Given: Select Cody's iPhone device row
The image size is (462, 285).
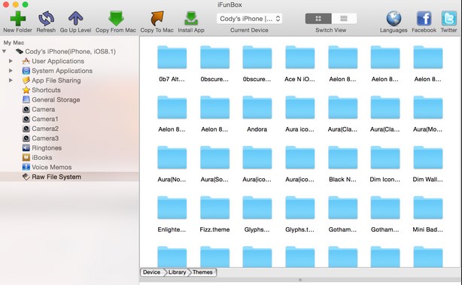Looking at the screenshot, I should 70,52.
